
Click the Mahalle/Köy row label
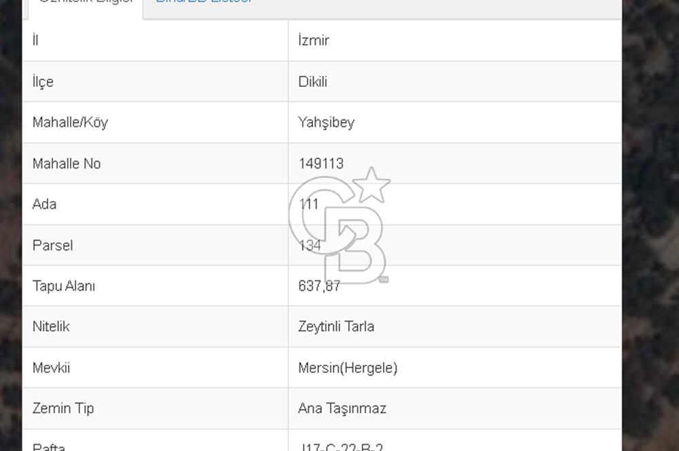click(70, 123)
